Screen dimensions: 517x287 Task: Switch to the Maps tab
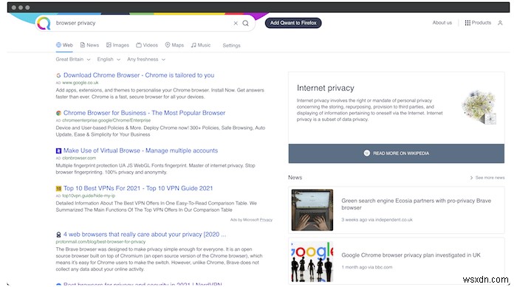click(x=174, y=45)
